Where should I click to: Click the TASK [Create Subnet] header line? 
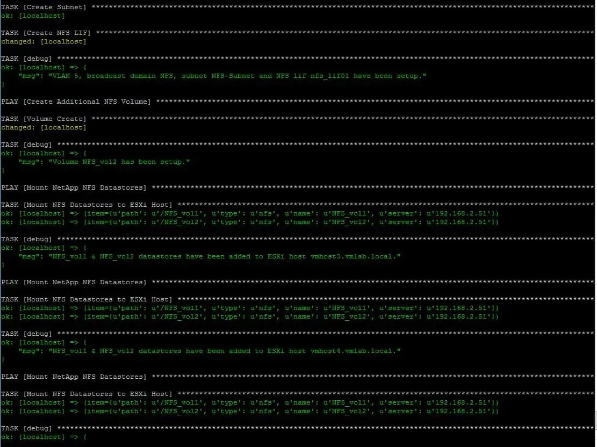43,6
